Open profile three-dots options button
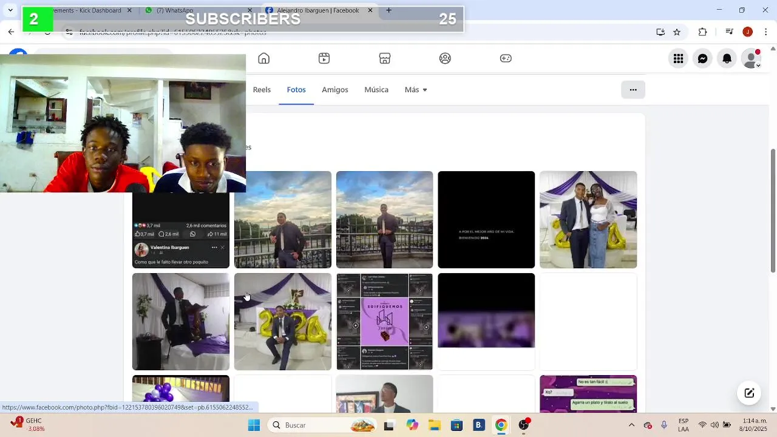 633,89
